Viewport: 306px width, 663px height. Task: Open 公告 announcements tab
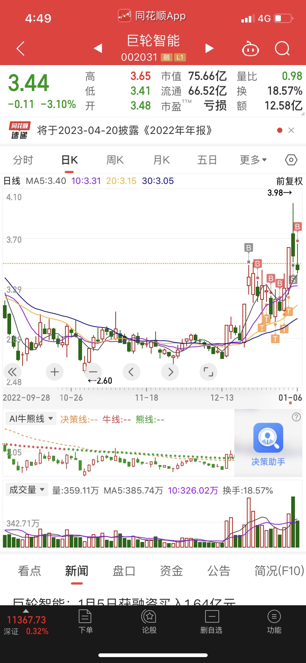click(219, 571)
